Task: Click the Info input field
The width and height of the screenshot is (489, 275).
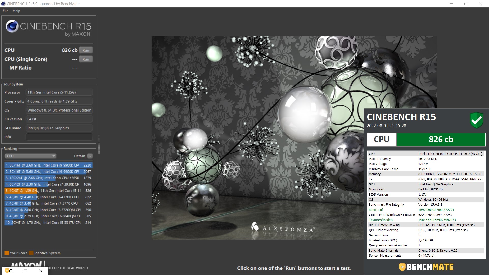Action: [59, 137]
